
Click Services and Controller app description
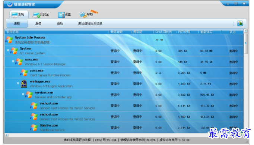point(53,97)
